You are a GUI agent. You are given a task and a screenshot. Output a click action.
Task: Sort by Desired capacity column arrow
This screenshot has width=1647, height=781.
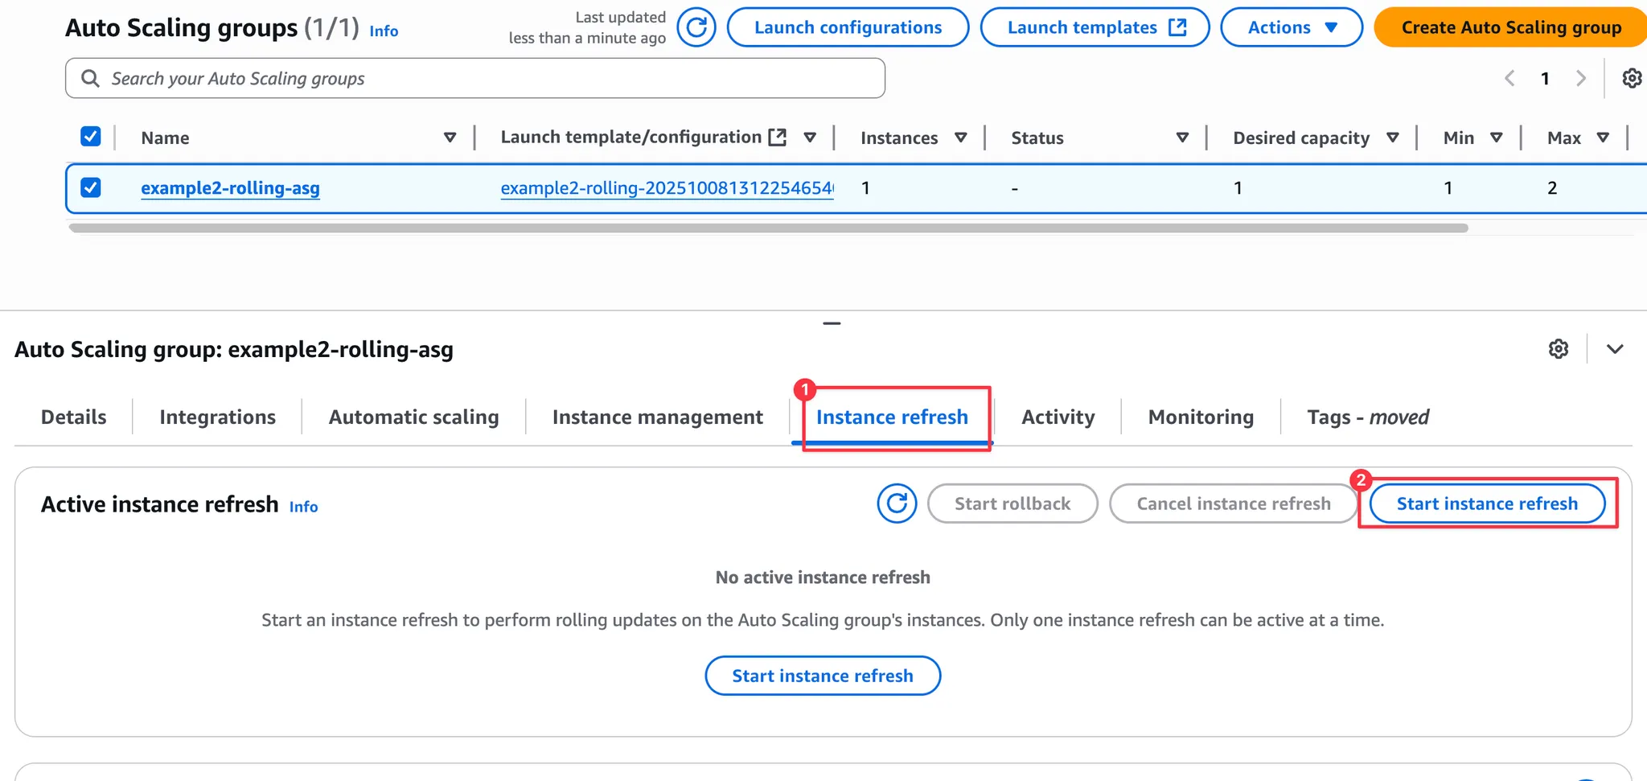tap(1393, 138)
